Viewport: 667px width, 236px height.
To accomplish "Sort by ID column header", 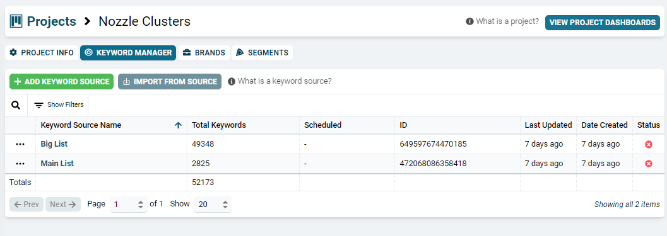I will (404, 125).
